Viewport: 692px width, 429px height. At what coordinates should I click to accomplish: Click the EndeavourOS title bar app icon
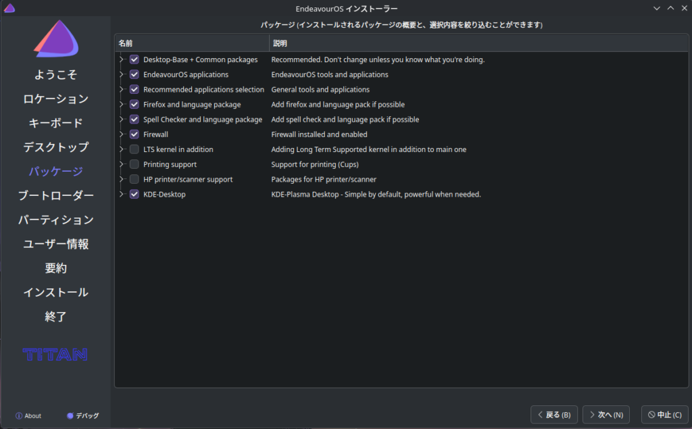click(9, 8)
